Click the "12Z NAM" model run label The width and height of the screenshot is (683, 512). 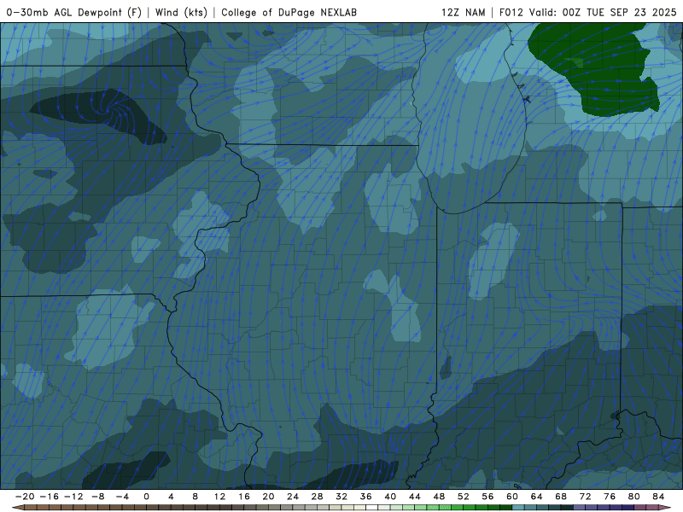(x=463, y=12)
